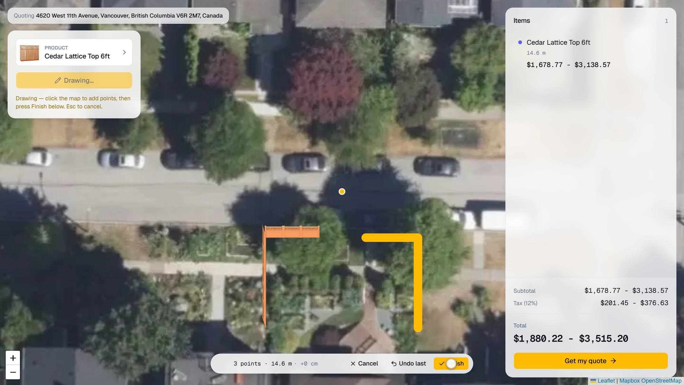Click the arrow icon on Get my quote
684x385 pixels.
tap(613, 361)
